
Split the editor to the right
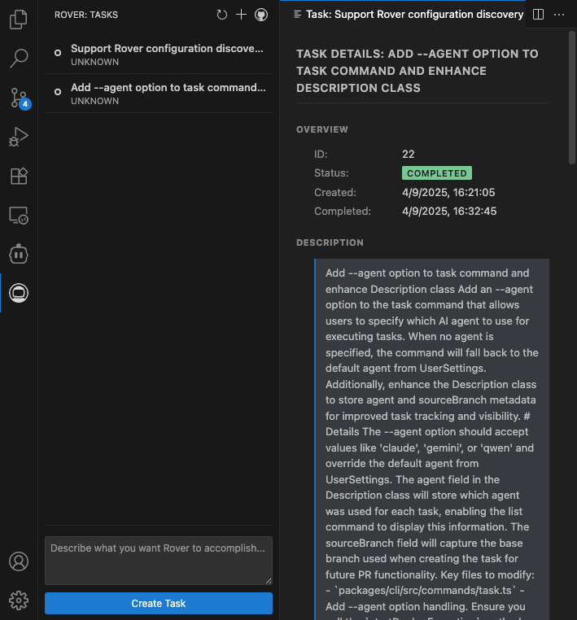(x=538, y=15)
